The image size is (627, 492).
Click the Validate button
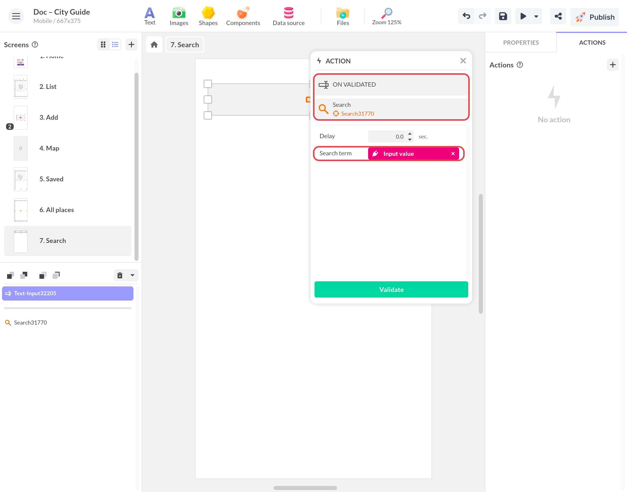click(x=391, y=289)
